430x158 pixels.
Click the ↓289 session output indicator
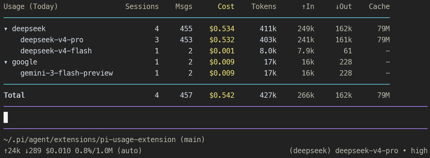point(33,151)
